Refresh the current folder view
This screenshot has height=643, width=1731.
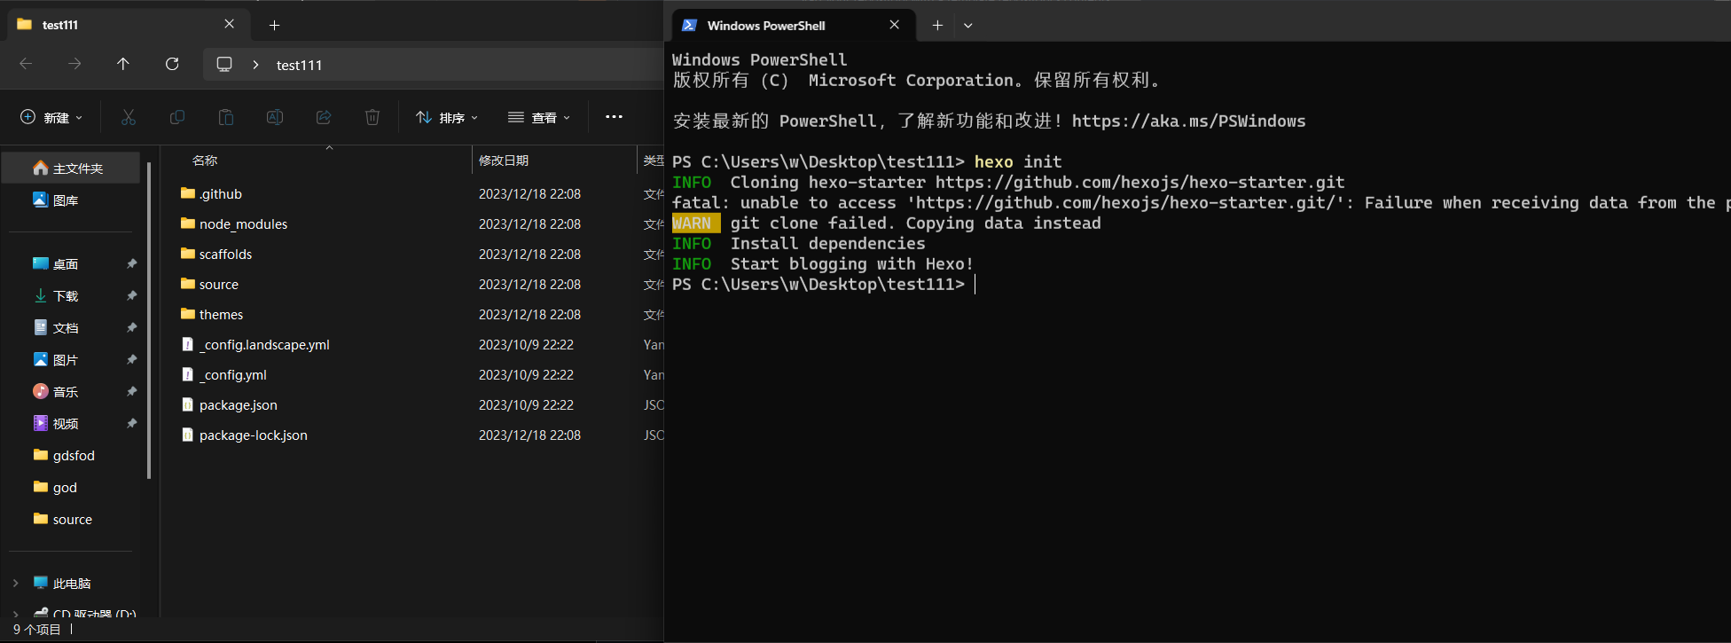click(172, 64)
